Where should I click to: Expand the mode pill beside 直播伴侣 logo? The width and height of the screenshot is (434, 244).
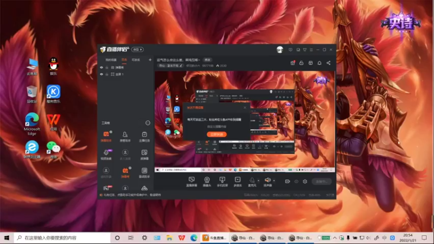(x=137, y=49)
